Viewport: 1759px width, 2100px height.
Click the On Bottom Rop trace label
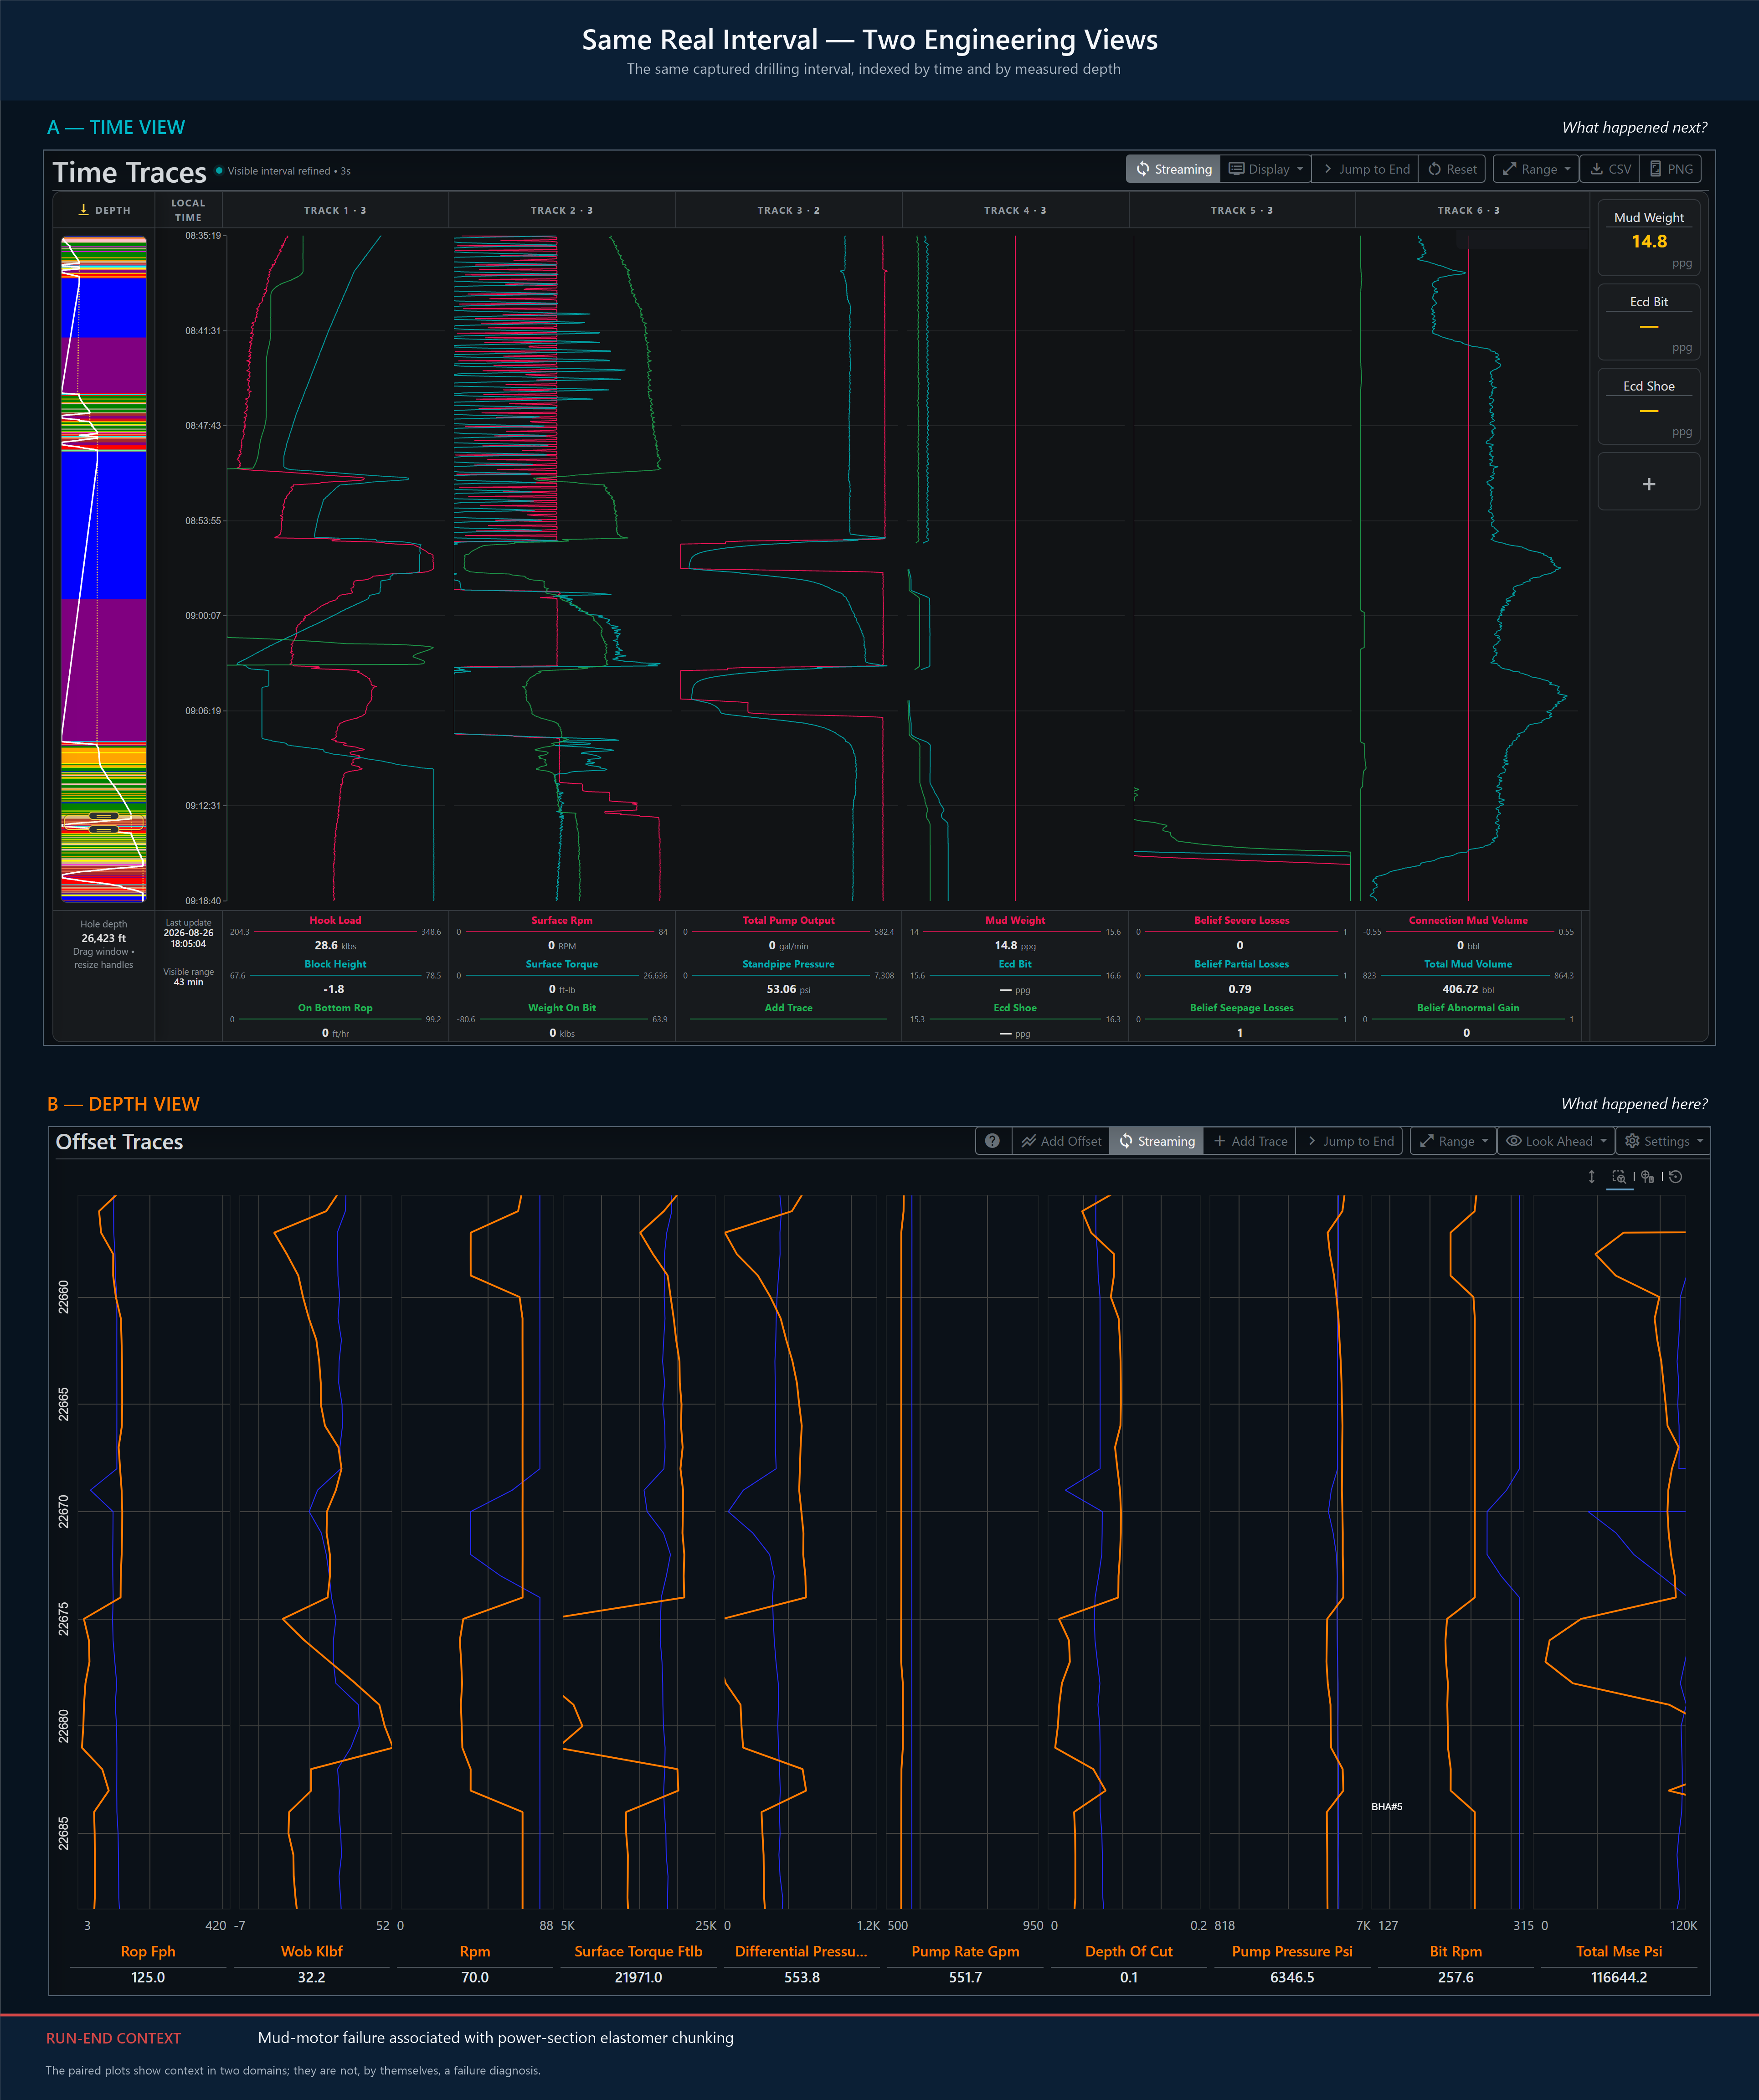pos(335,1008)
